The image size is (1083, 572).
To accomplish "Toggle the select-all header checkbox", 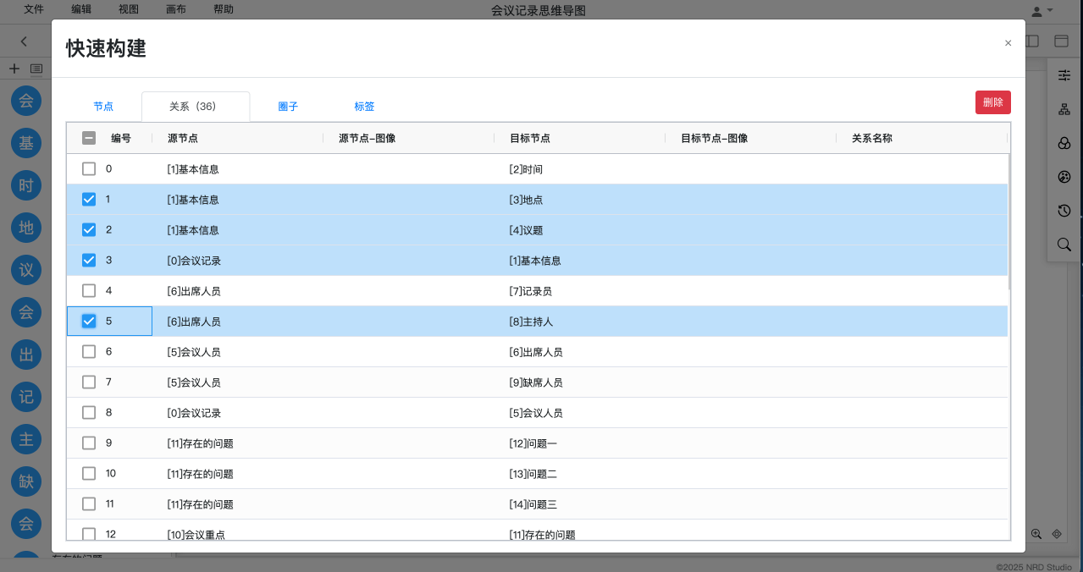I will point(89,138).
